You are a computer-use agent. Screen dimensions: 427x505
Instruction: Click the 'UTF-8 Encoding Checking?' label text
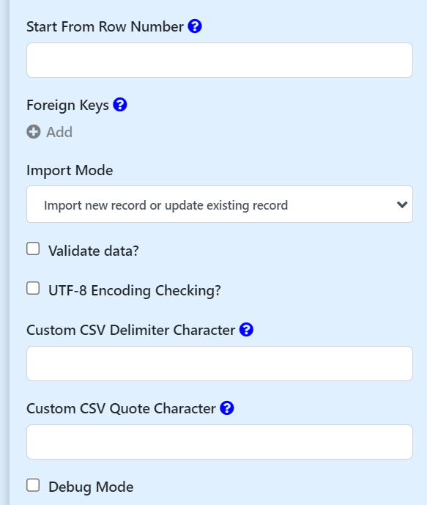click(135, 290)
